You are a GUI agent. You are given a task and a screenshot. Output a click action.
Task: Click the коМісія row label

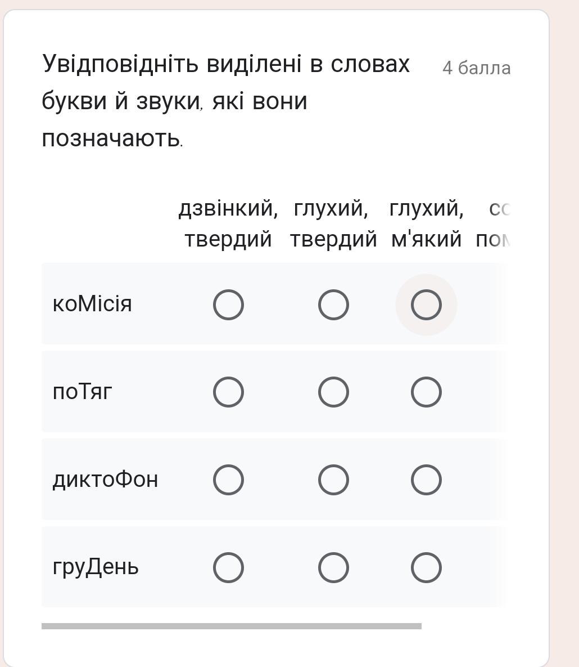pos(92,304)
